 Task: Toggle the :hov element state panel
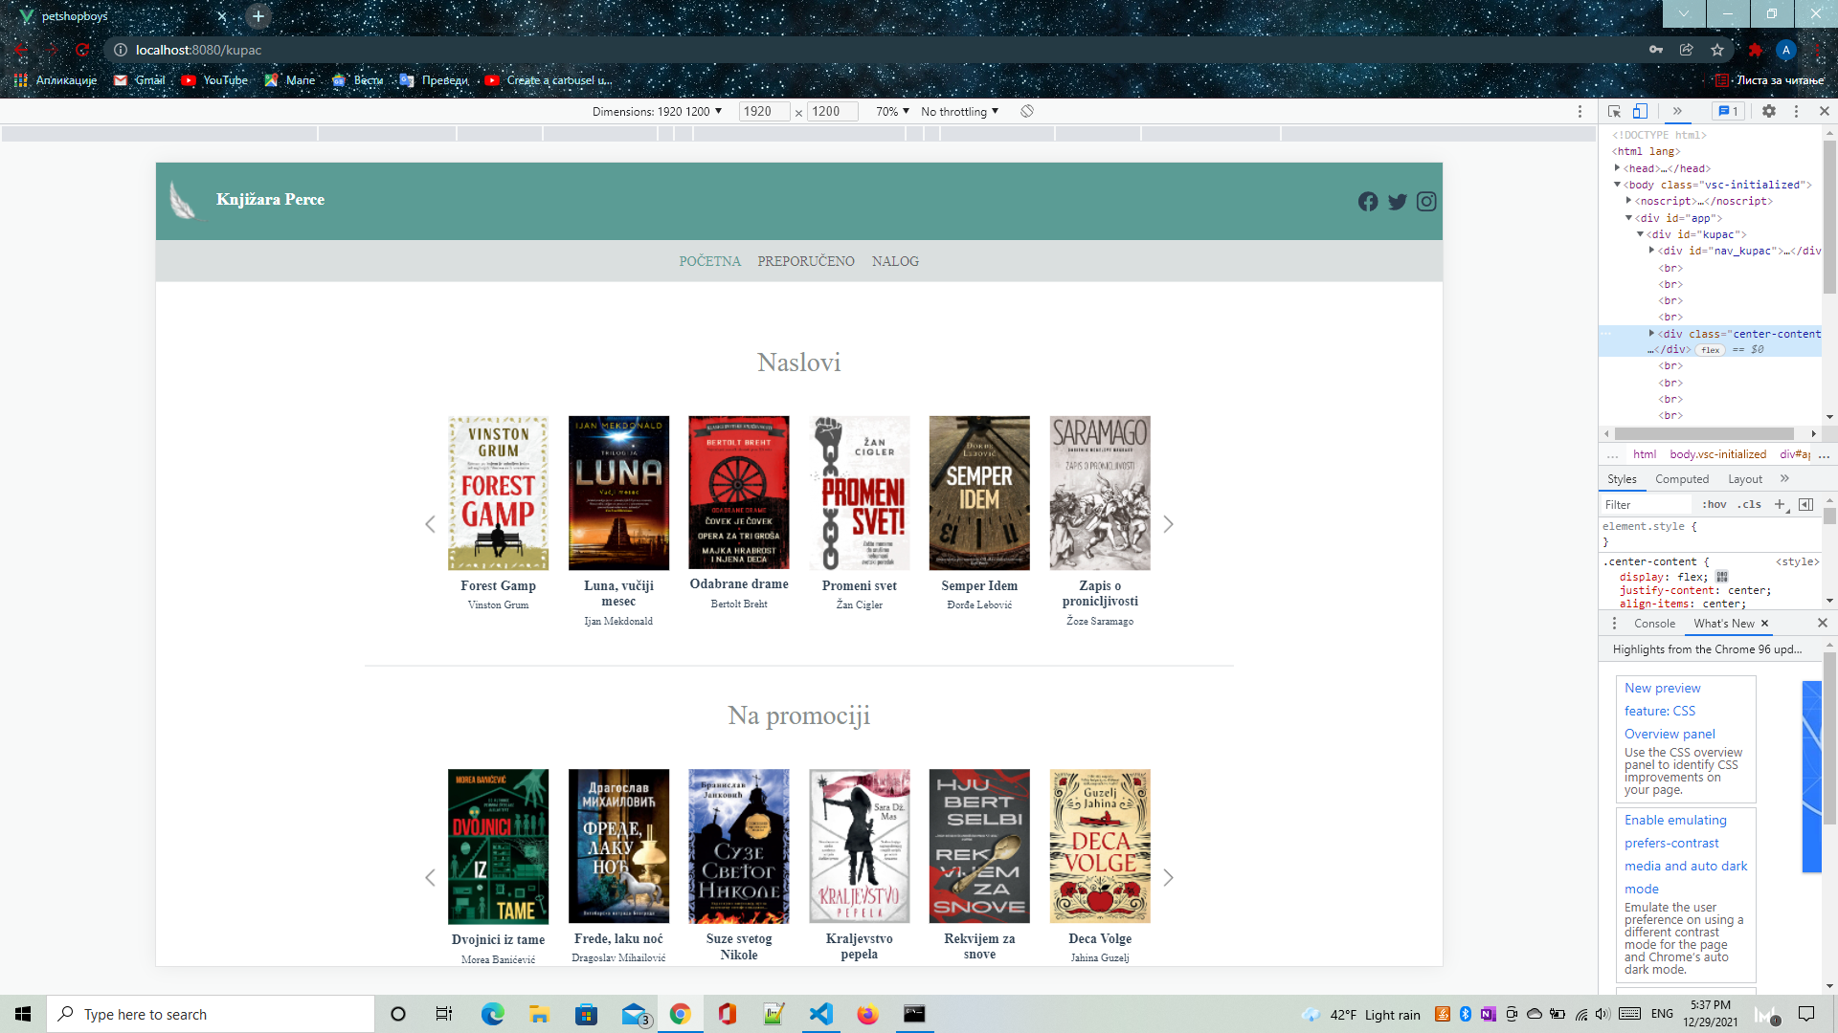[1714, 504]
